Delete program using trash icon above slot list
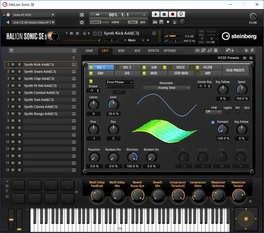Viewport: 264px width, 233px height. [73, 58]
